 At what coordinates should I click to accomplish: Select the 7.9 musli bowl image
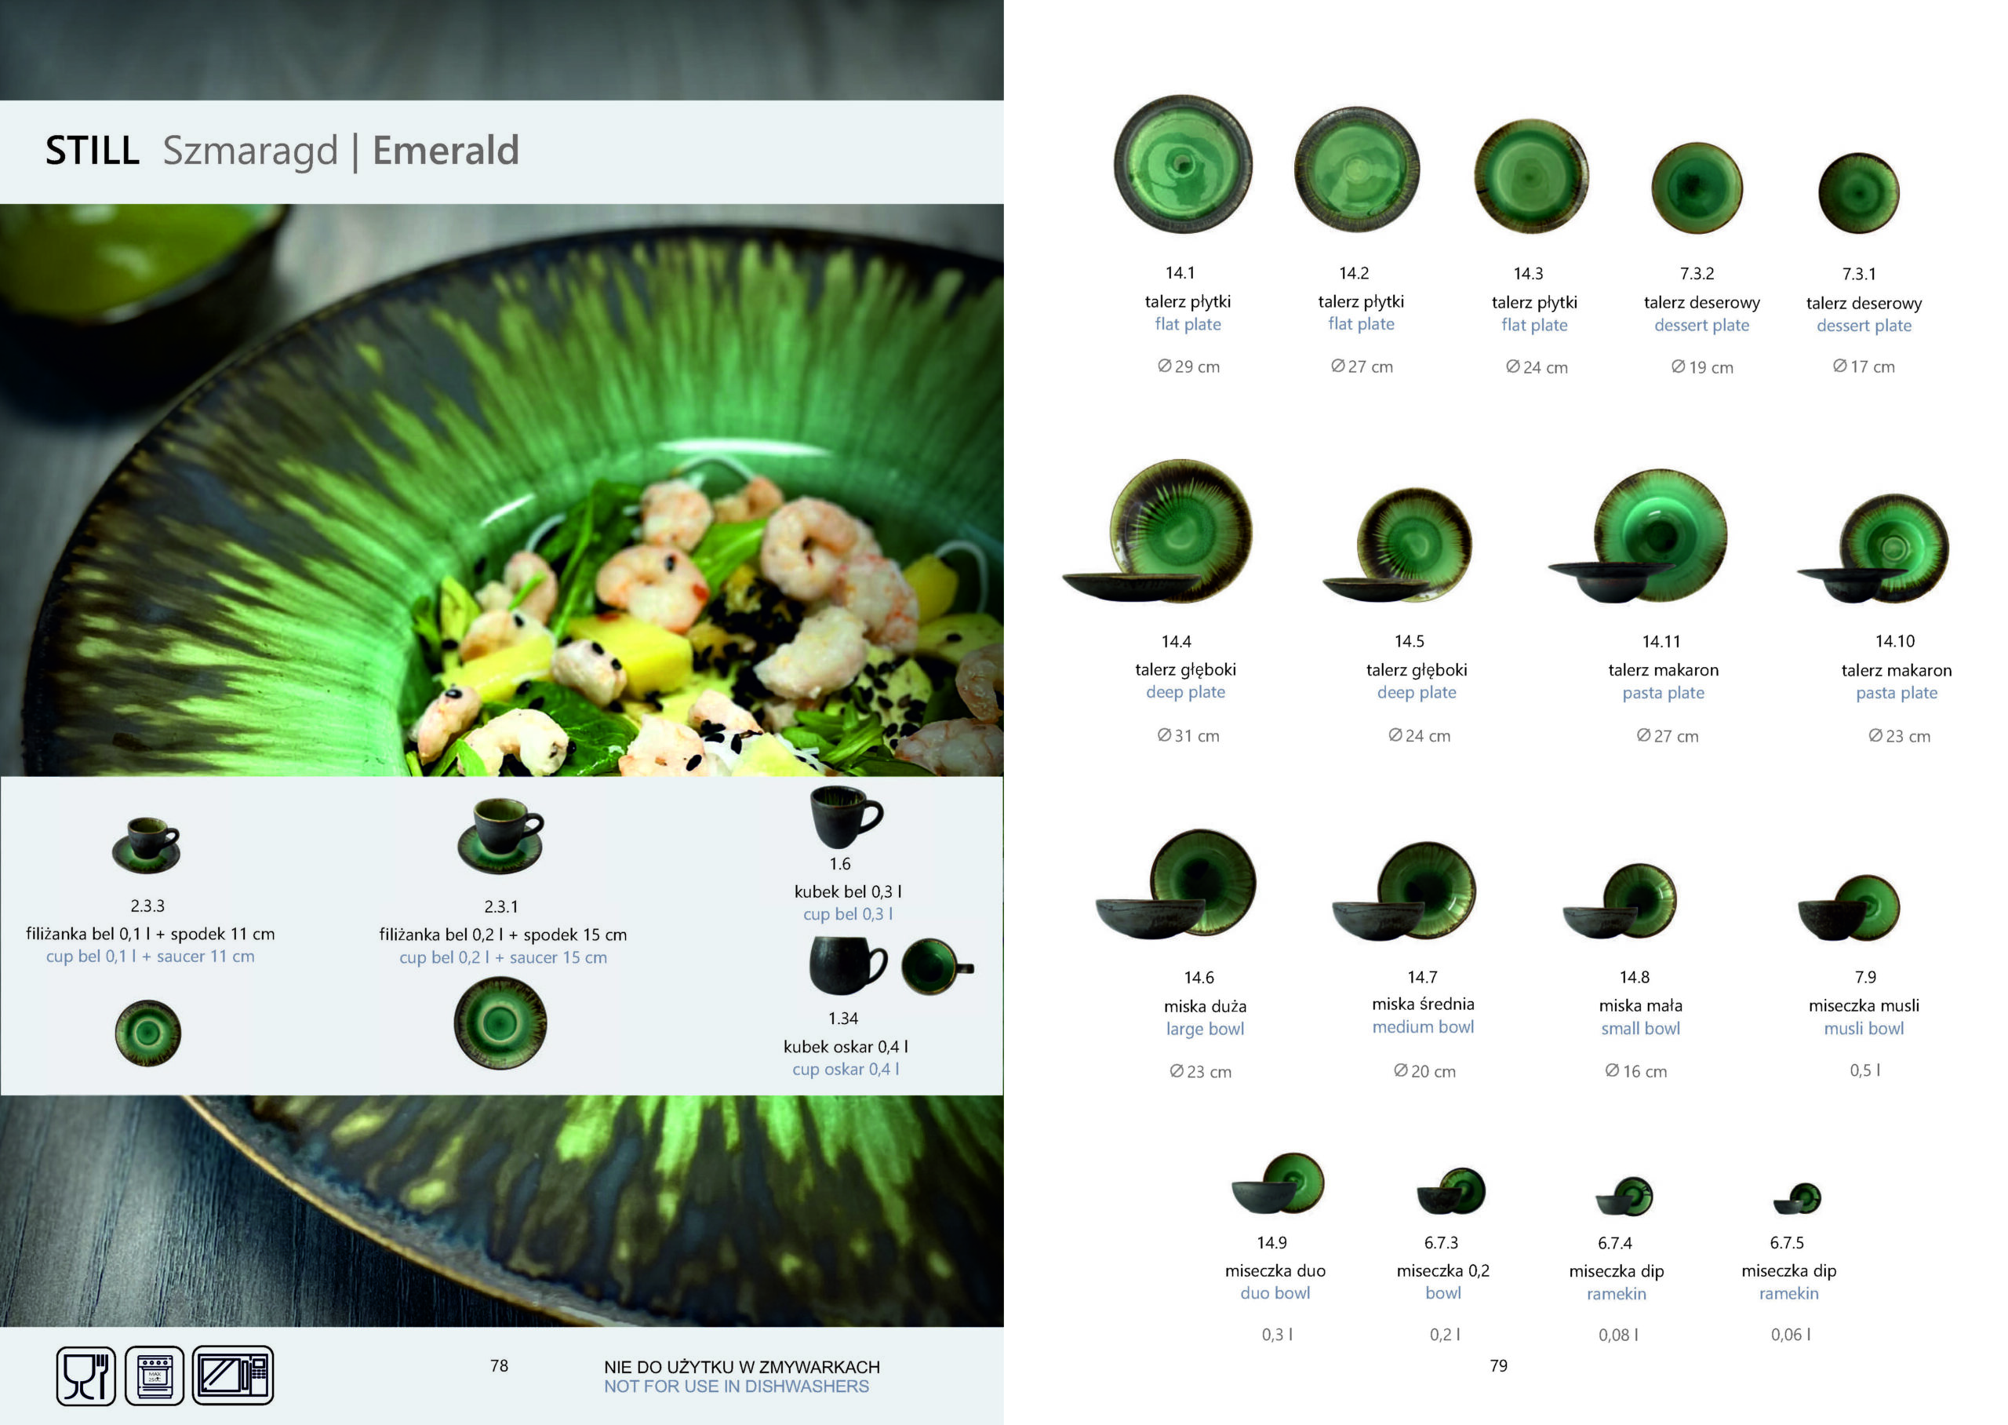1849,907
